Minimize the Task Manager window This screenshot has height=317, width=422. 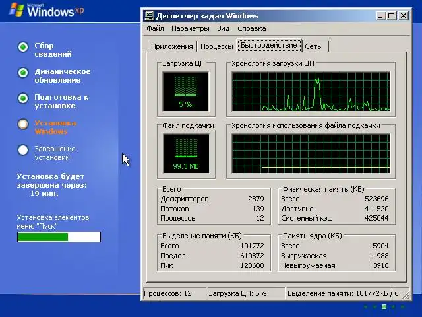[x=380, y=16]
